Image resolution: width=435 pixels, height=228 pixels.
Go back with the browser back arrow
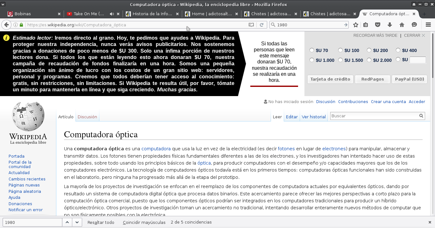6,25
